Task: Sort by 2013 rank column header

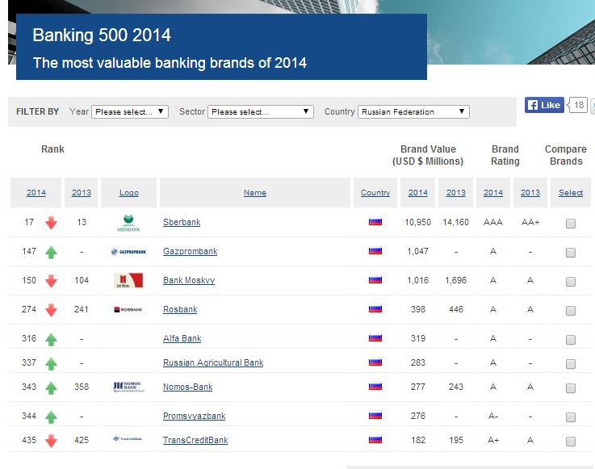Action: pyautogui.click(x=82, y=192)
